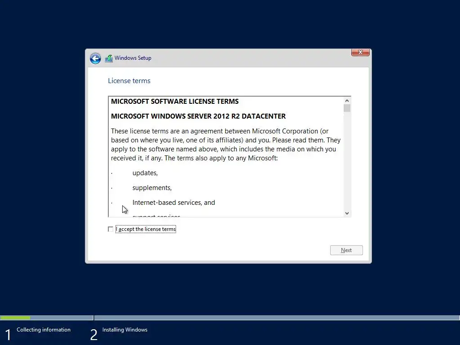The width and height of the screenshot is (460, 345).
Task: Click 'MICROSOFT WINDOWS SERVER 2012 R2 DATACENTER' text
Action: pos(198,116)
